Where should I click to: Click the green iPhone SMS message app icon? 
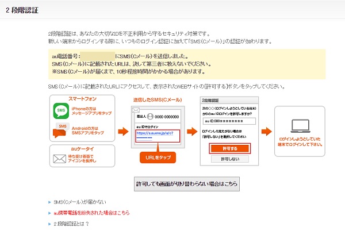pos(61,110)
